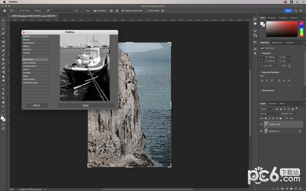This screenshot has width=306, height=191.
Task: Toggle the layer filter on/off switch
Action: tap(297, 108)
